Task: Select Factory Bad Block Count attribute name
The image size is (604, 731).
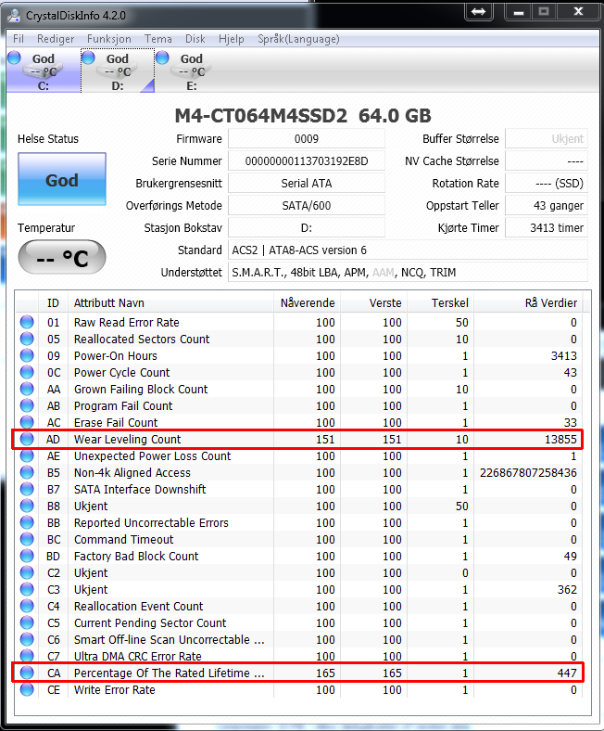Action: [136, 557]
